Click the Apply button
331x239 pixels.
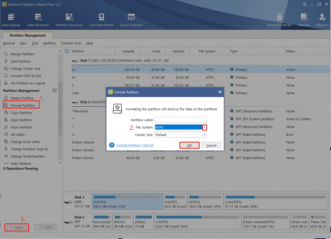click(17, 227)
